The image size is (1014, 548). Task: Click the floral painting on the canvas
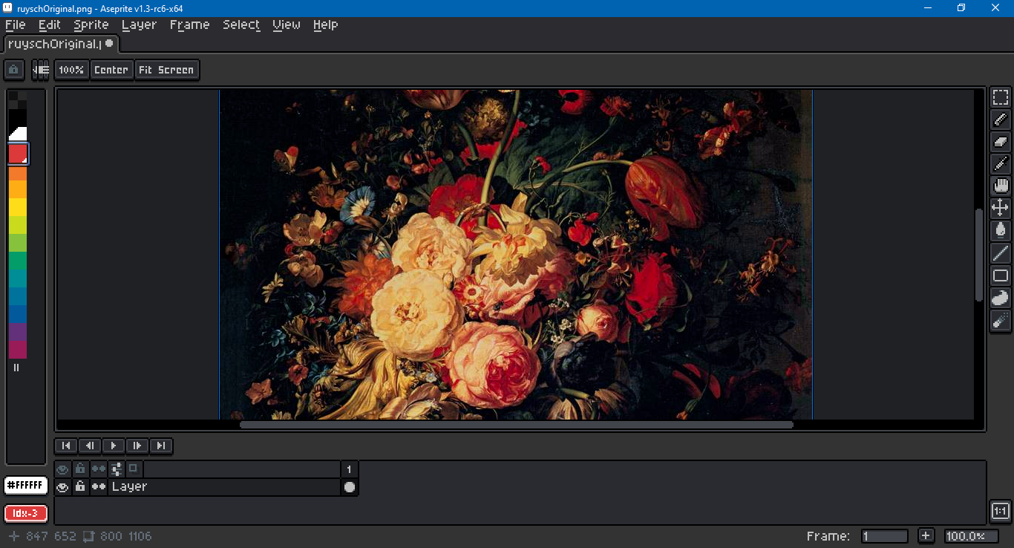point(516,255)
